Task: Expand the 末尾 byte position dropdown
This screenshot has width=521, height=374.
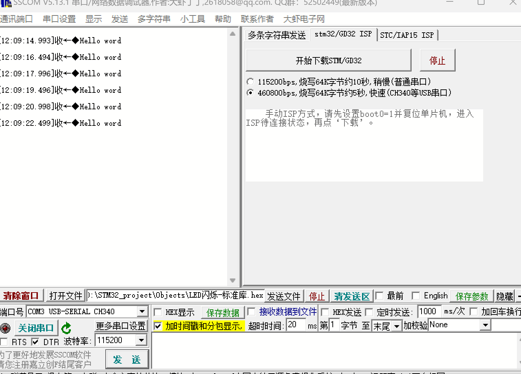Action: pos(397,326)
